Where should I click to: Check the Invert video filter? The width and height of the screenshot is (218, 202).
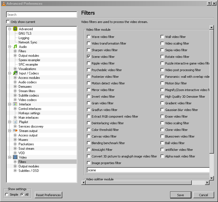click(89, 97)
